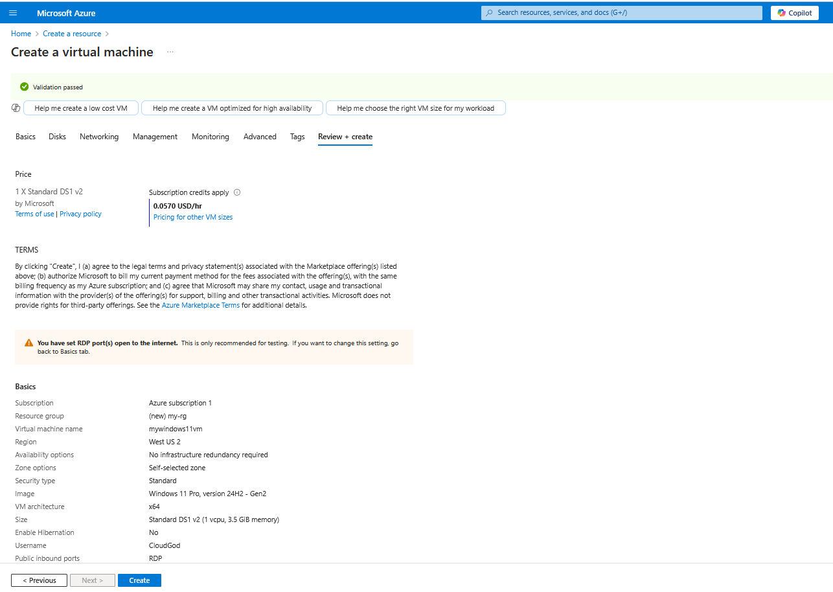833x592 pixels.
Task: Click the Region value West US 2
Action: point(165,442)
